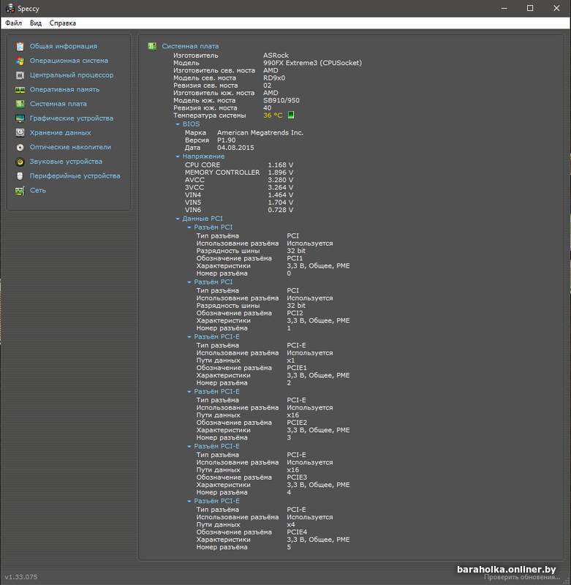
Task: Click the Общая информация sidebar icon
Action: (x=20, y=46)
